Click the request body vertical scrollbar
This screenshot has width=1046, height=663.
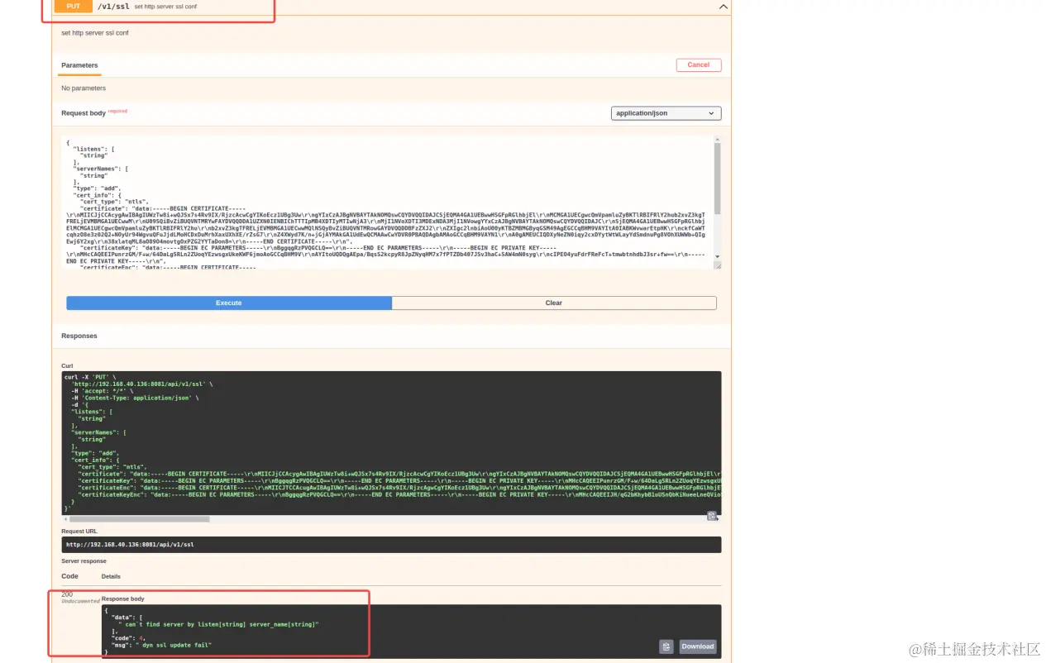pos(718,178)
